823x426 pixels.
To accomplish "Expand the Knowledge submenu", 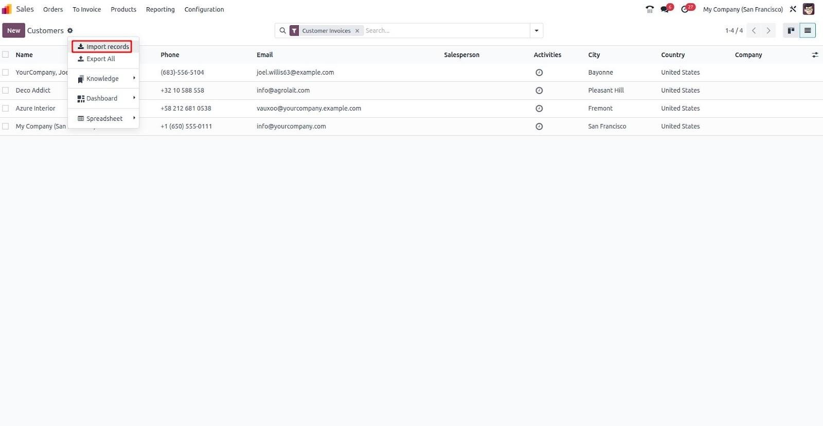I will click(x=103, y=79).
